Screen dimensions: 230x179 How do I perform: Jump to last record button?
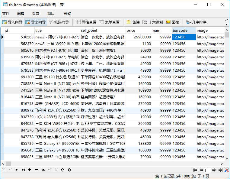point(23,170)
